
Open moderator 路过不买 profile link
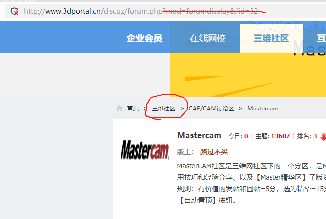214,152
